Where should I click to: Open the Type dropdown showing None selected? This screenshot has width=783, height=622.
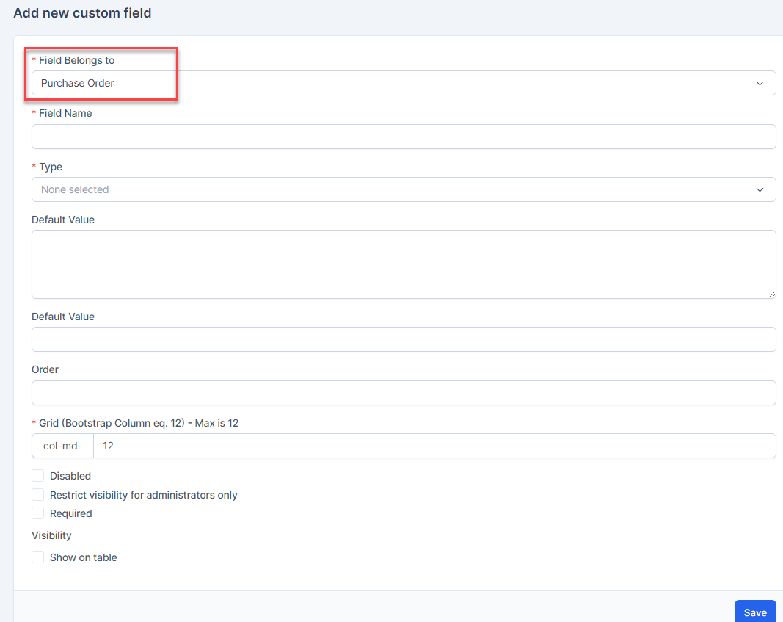tap(403, 189)
